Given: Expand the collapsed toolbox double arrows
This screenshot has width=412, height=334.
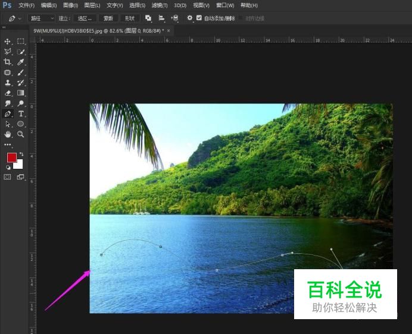Looking at the screenshot, I should [x=4, y=27].
